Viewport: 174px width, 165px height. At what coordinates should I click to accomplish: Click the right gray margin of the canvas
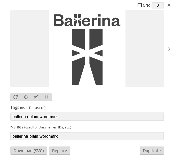click(145, 48)
